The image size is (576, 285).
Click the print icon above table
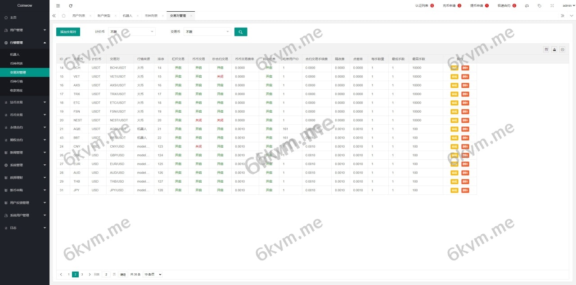pyautogui.click(x=562, y=49)
